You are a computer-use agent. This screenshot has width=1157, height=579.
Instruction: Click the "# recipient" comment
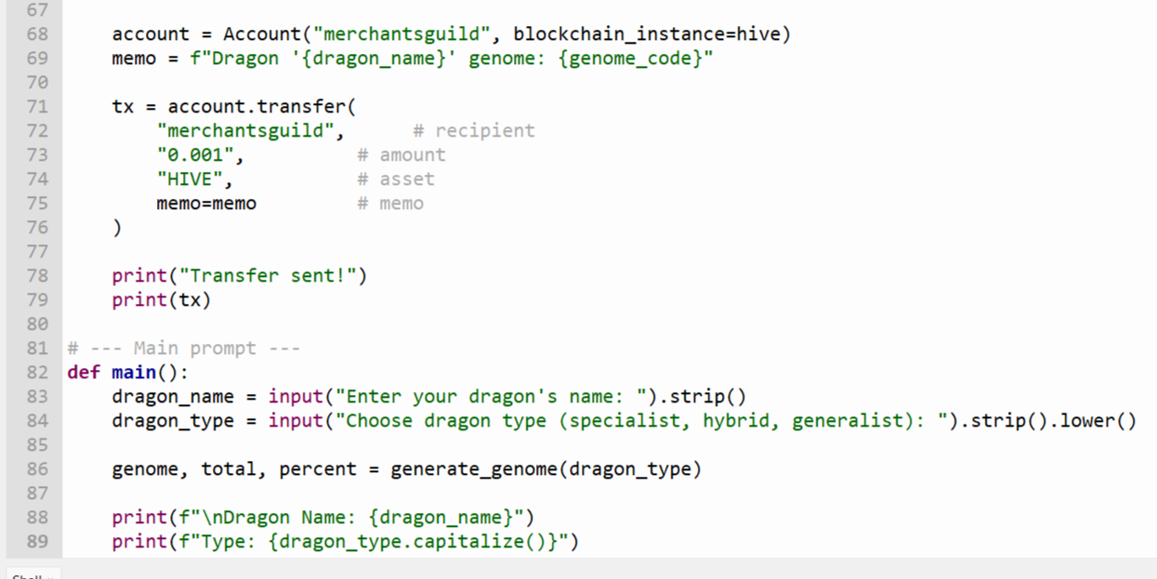[x=474, y=131]
